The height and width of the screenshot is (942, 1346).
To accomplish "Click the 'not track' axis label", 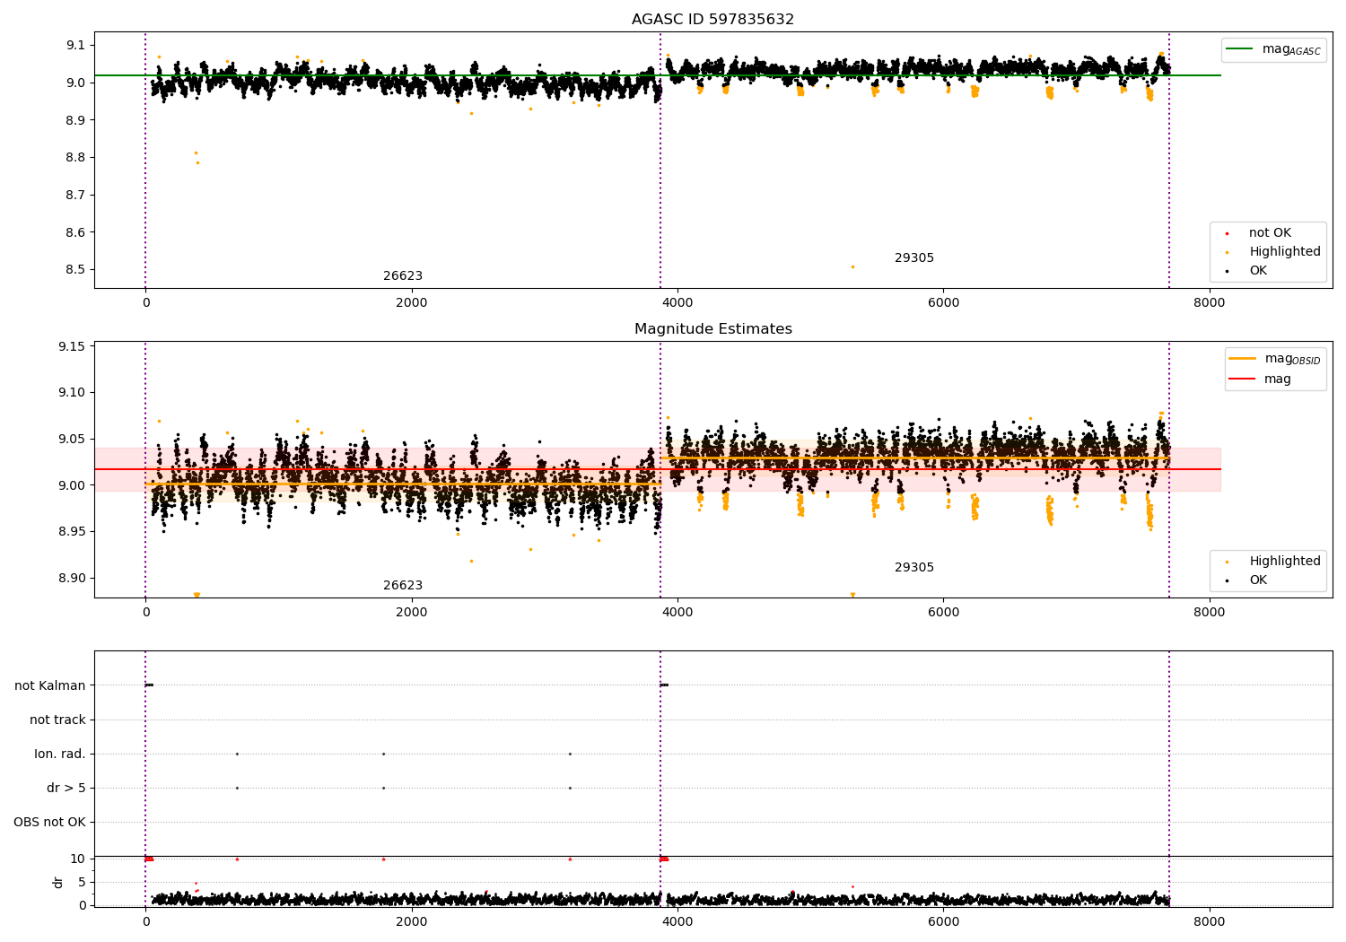I will 57,720.
